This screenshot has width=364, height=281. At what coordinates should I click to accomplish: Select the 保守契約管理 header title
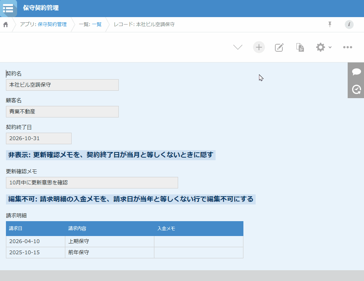pyautogui.click(x=41, y=8)
